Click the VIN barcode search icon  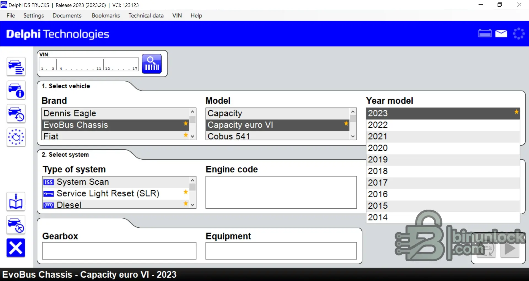[152, 64]
